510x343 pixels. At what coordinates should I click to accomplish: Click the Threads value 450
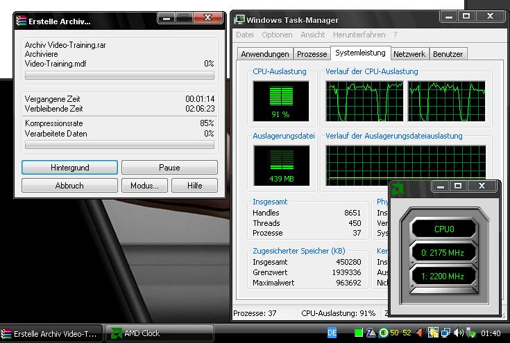[355, 223]
